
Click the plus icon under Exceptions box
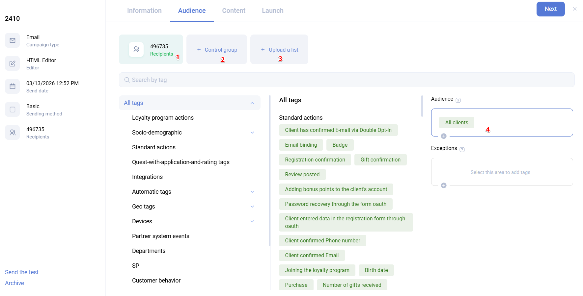[x=444, y=185]
